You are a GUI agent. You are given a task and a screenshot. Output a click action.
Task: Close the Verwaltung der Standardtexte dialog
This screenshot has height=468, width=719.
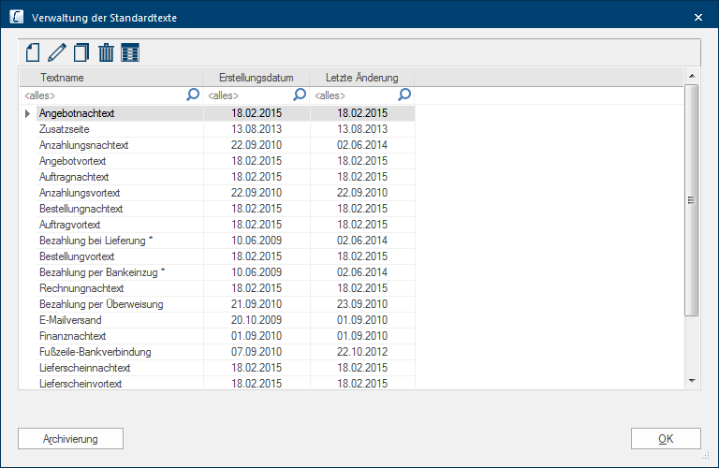click(x=697, y=17)
